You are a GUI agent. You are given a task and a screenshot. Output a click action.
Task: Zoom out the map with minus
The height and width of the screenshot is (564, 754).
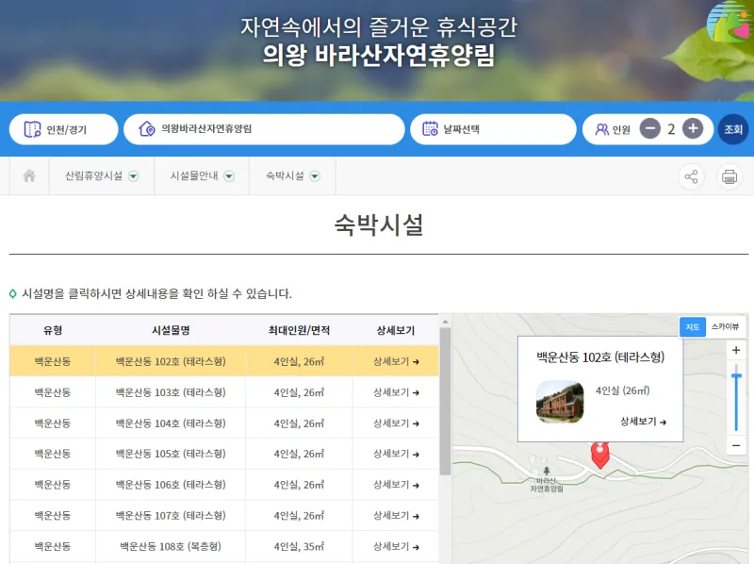click(x=736, y=445)
